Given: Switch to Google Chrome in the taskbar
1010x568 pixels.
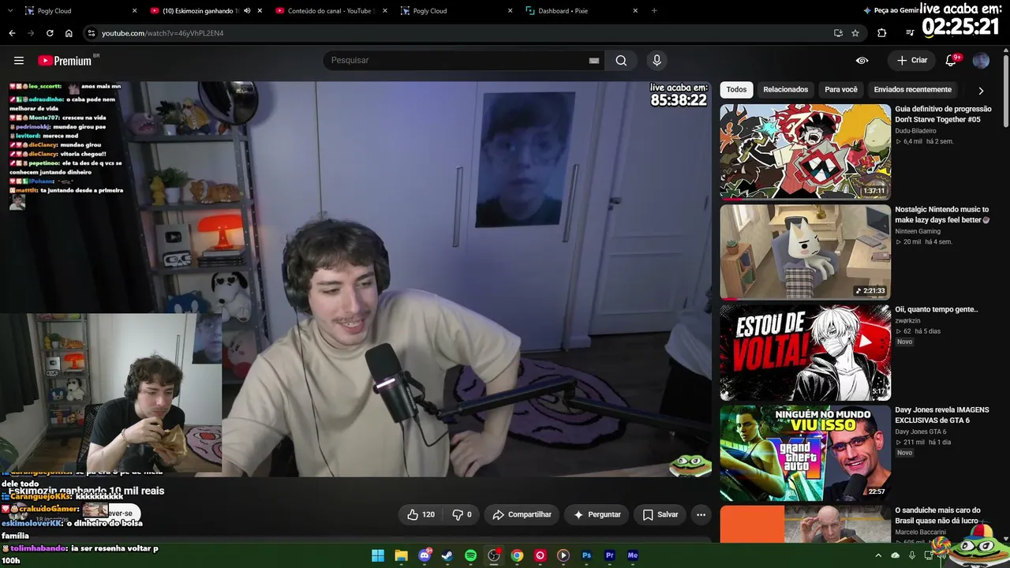Looking at the screenshot, I should click(517, 555).
